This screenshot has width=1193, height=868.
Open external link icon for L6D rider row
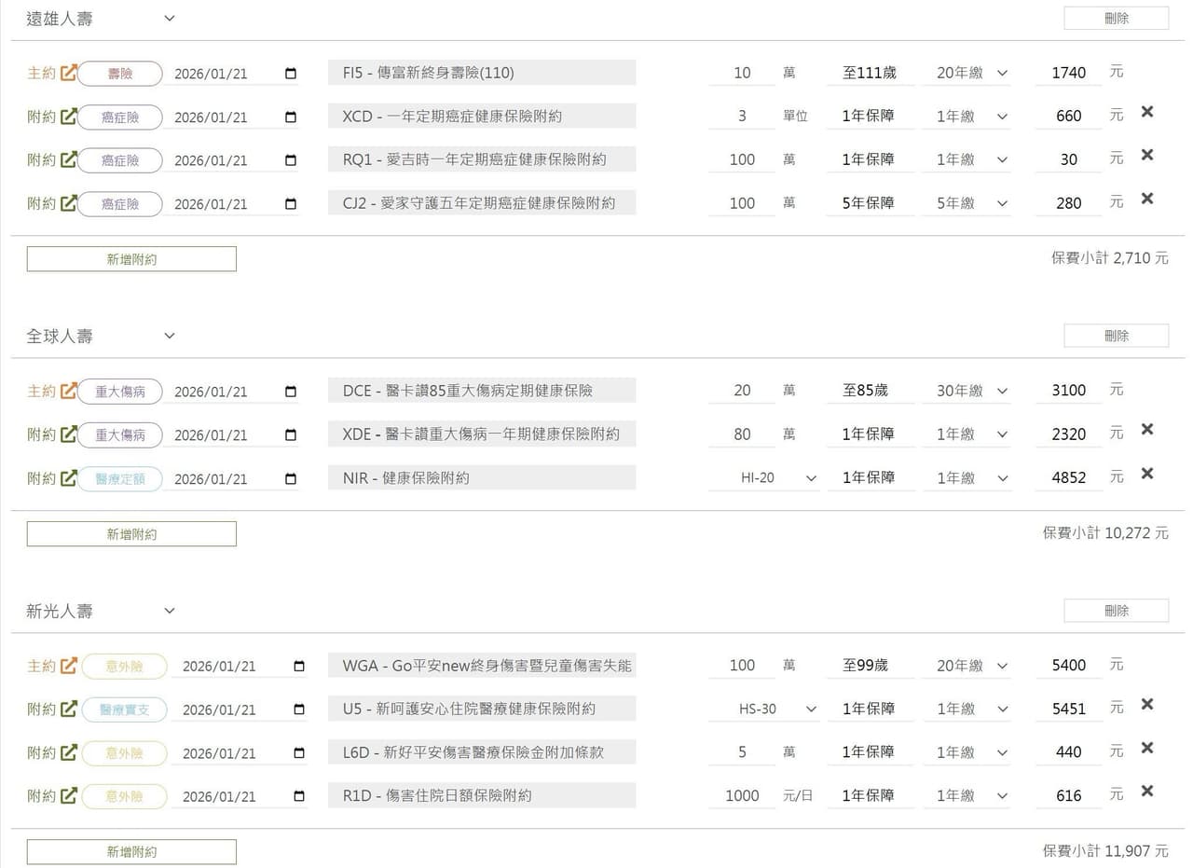pyautogui.click(x=68, y=752)
